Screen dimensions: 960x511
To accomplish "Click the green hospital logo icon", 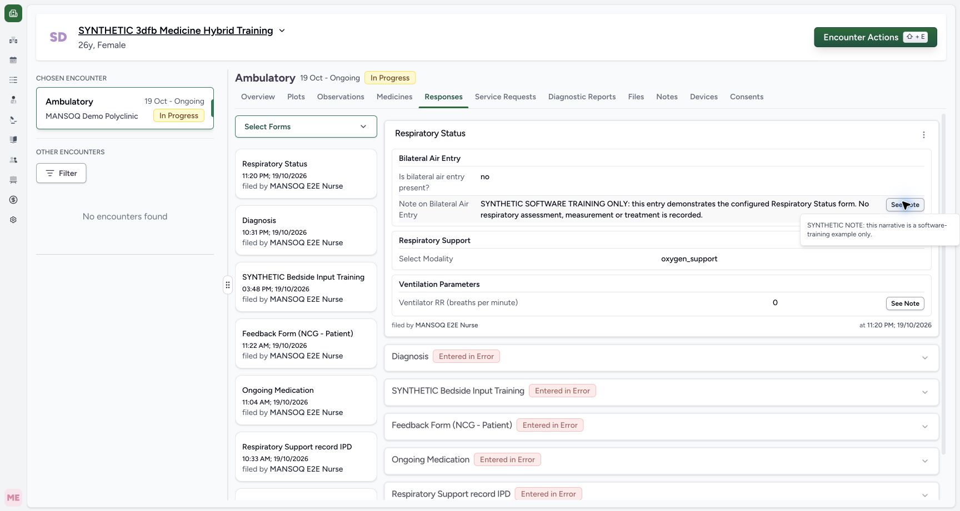I will pyautogui.click(x=13, y=13).
